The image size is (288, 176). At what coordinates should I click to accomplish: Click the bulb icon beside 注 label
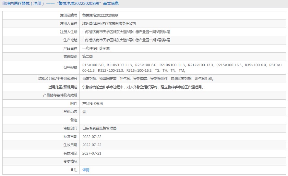coord(72,170)
